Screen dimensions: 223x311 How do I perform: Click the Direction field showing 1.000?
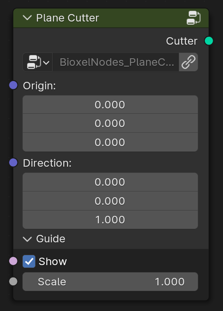(x=110, y=220)
